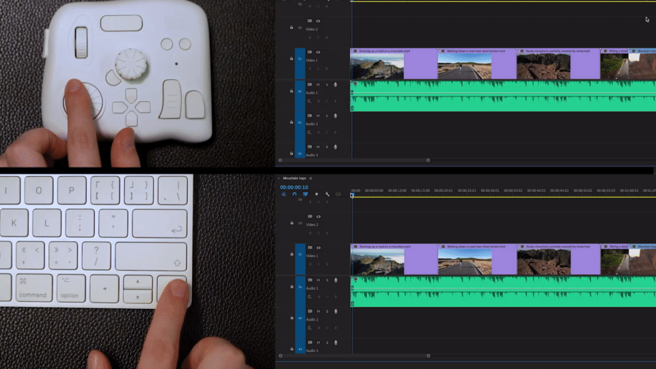Hide Video 2 track in Mountain tops timeline
656x369 pixels.
click(318, 217)
